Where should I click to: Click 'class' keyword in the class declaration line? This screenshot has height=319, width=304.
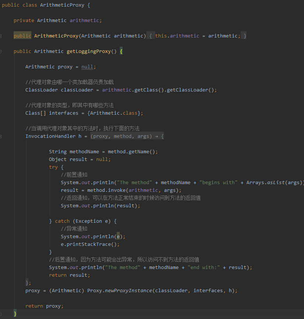click(x=30, y=5)
